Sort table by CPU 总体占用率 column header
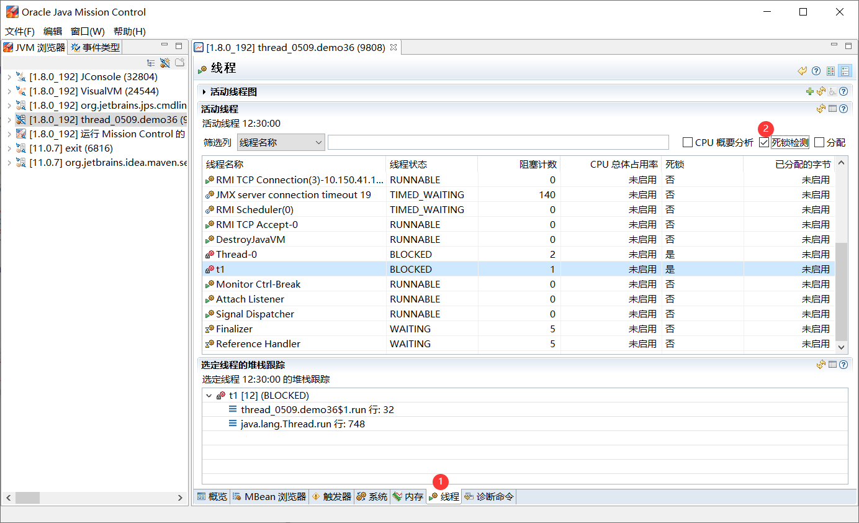Screen dimensions: 859x523 tap(611, 164)
